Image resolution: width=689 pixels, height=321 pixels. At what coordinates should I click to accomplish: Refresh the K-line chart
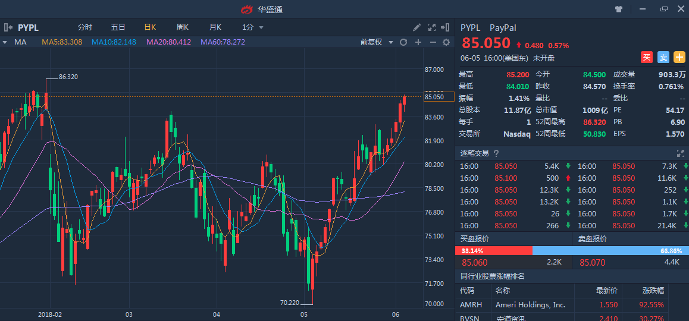click(x=403, y=42)
